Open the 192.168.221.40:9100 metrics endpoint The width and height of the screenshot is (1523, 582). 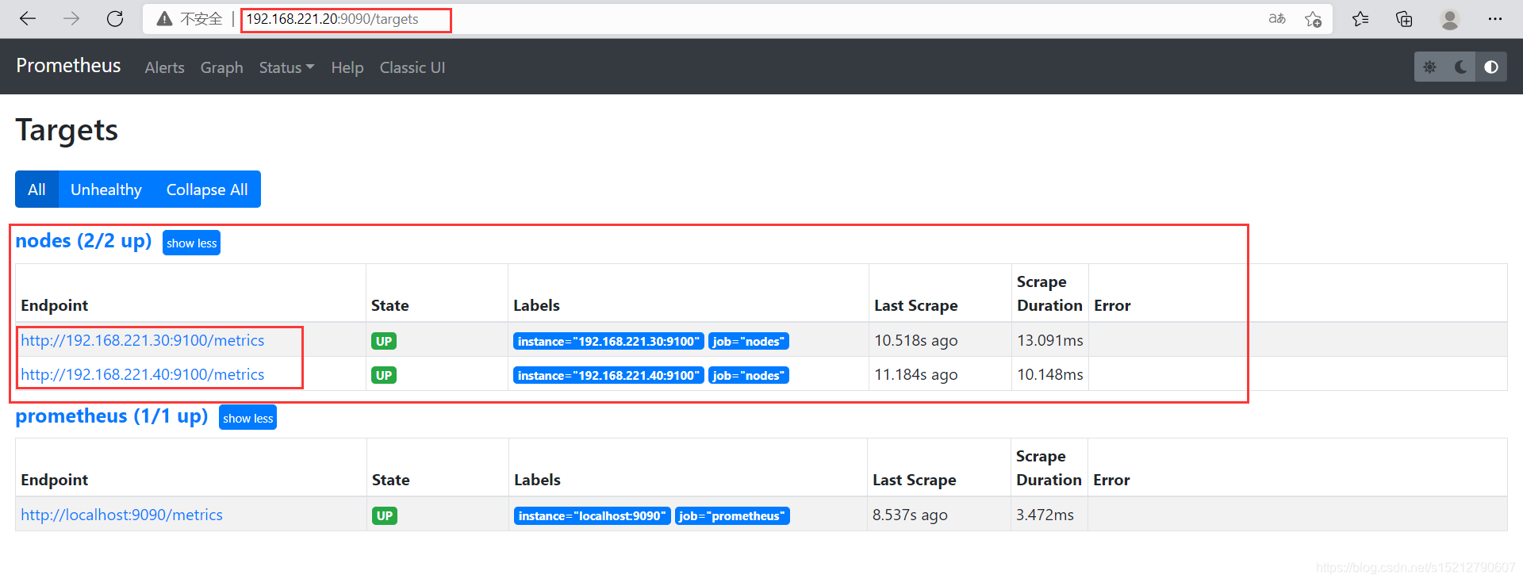pos(143,374)
